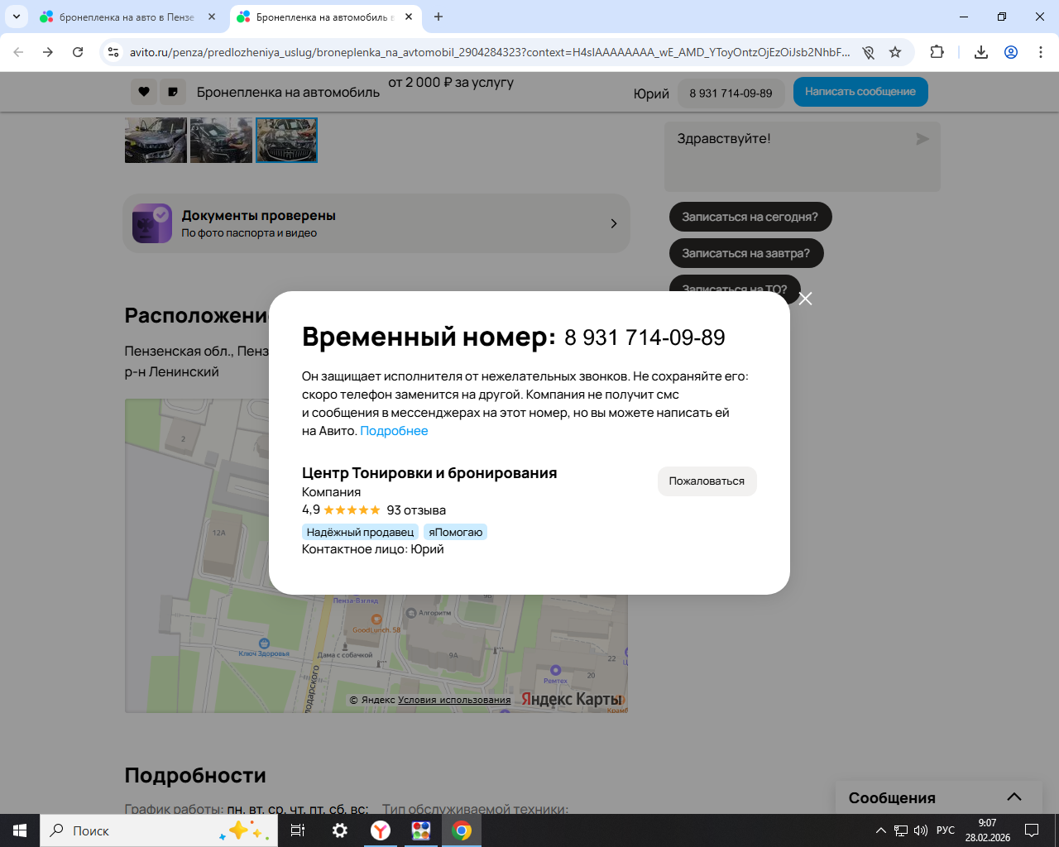Open a new browser tab
Viewport: 1059px width, 847px height.
point(438,17)
